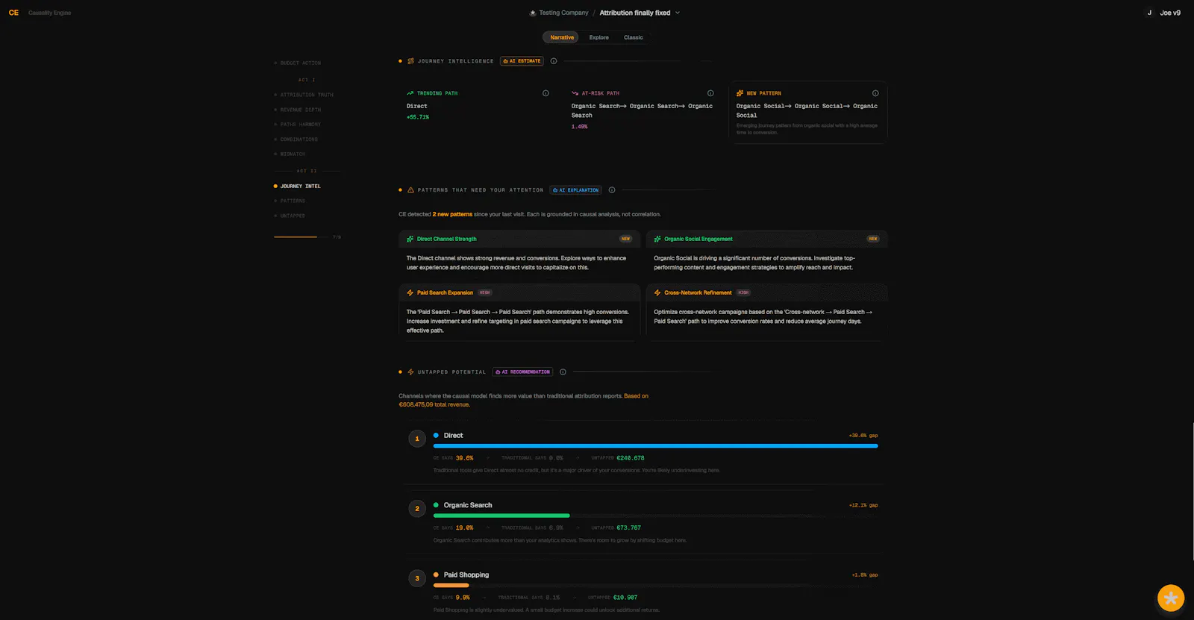Open the J user avatar
Screen dimensions: 1194x620
coord(1149,13)
